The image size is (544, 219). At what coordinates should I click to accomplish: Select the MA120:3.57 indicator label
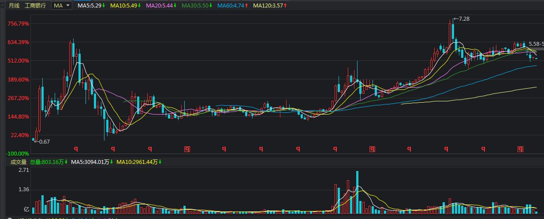(x=270, y=5)
